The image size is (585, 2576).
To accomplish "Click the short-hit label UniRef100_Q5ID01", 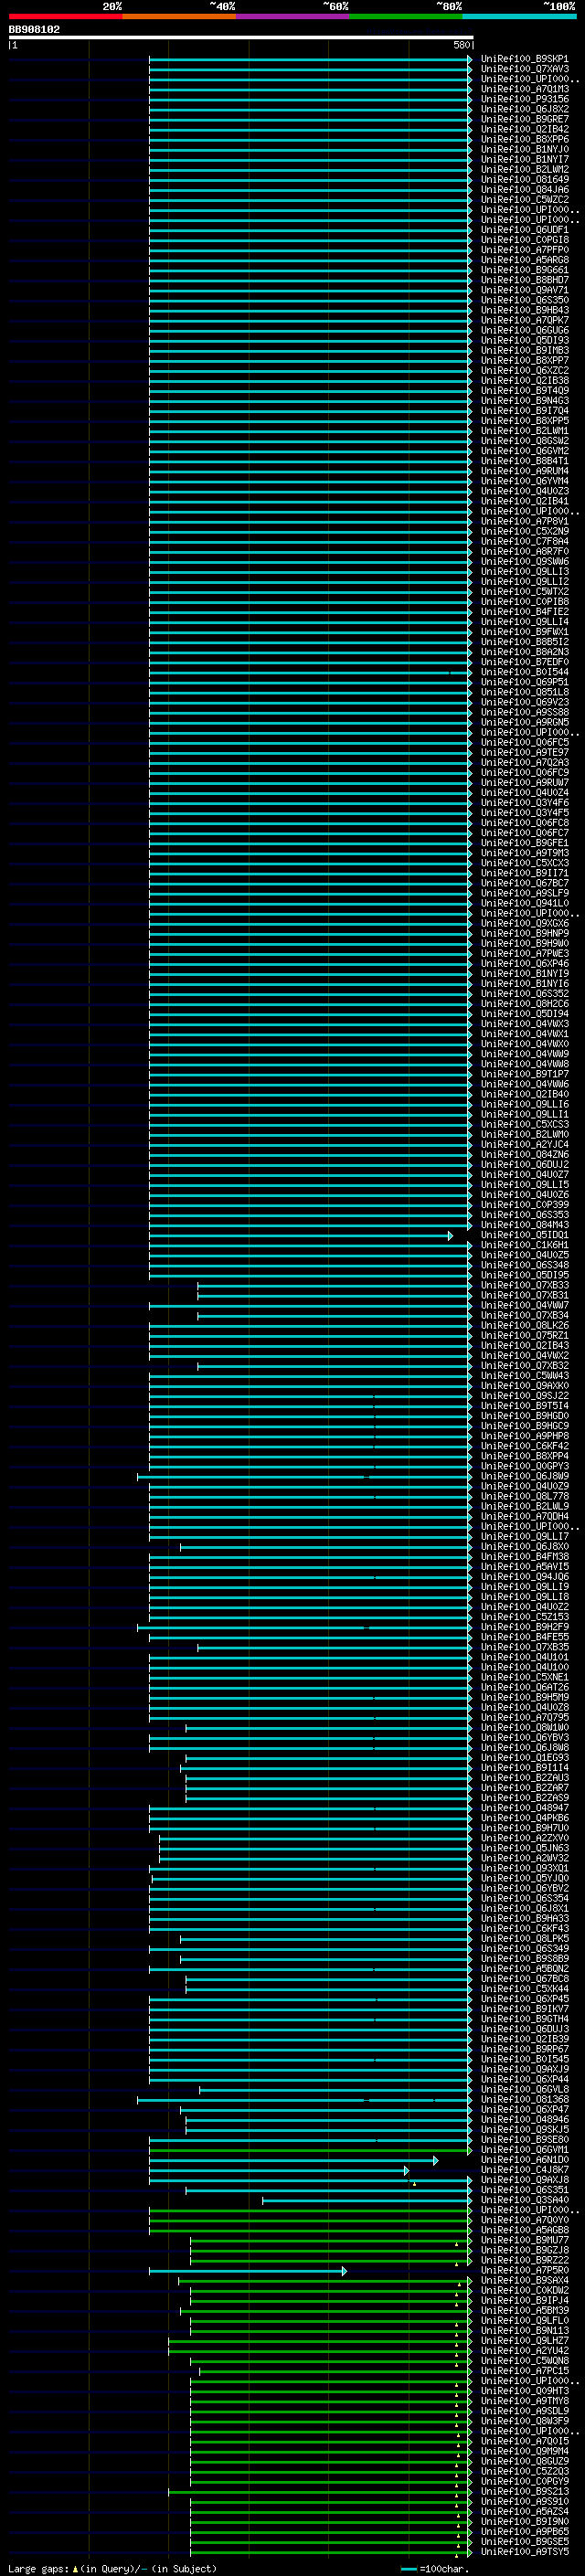I will click(x=525, y=1235).
